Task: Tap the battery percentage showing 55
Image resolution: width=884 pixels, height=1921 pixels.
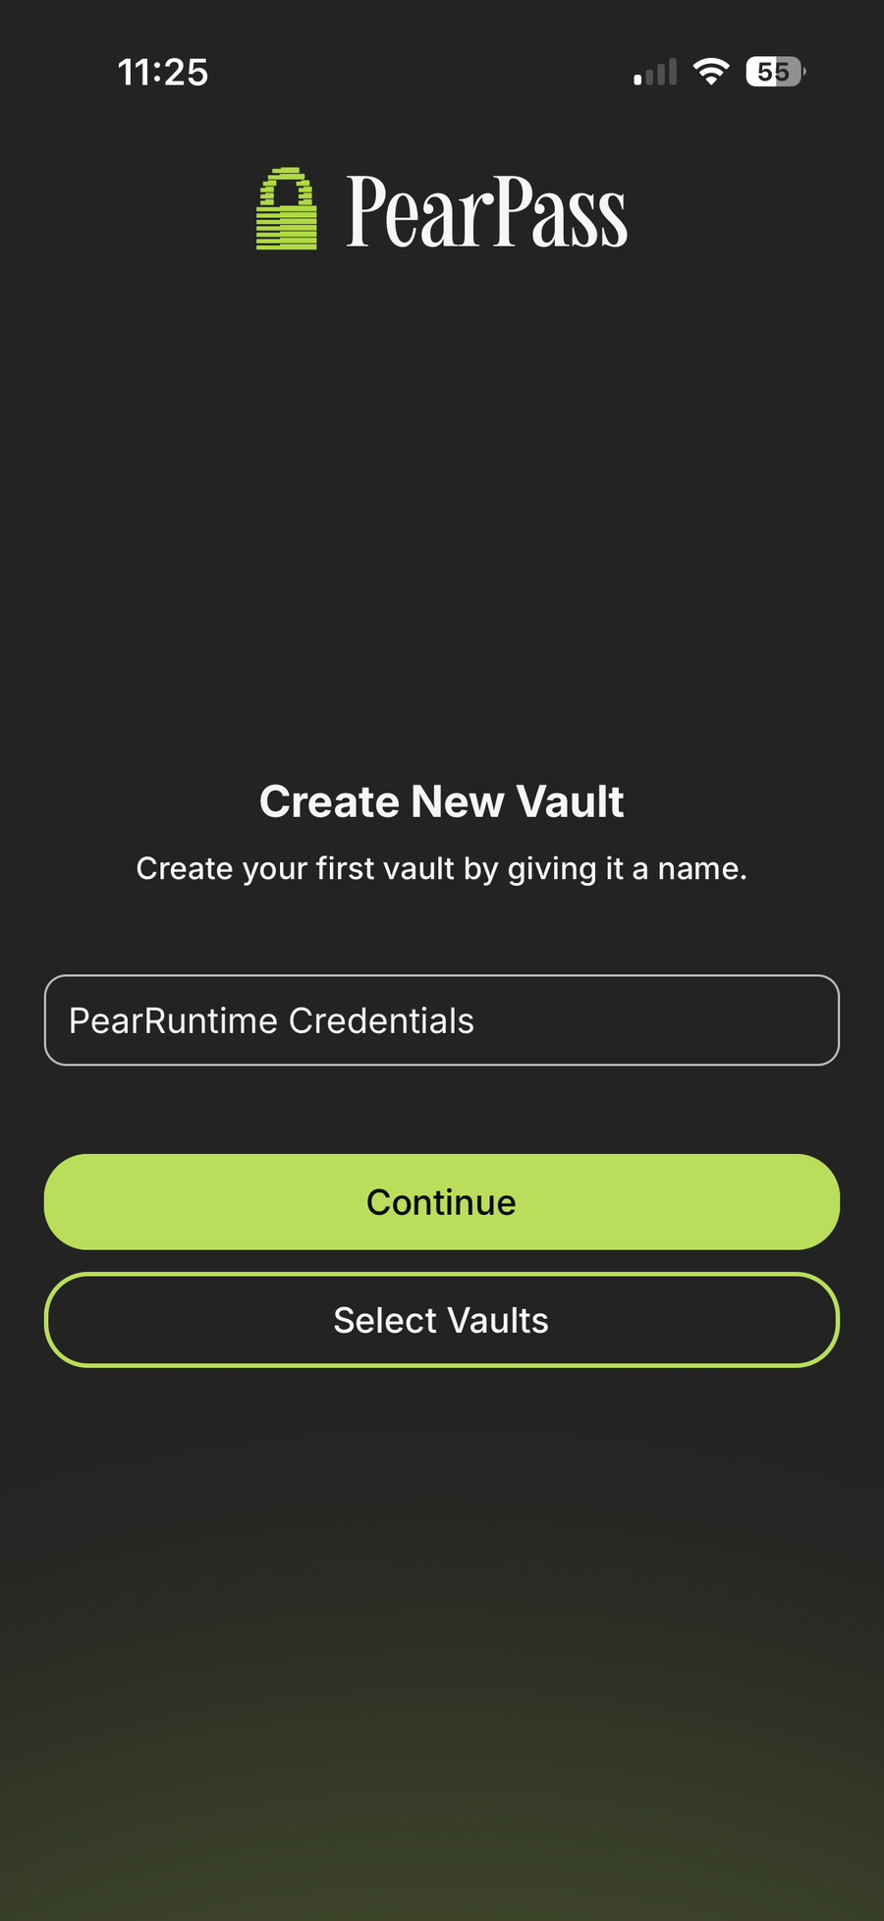Action: 772,71
